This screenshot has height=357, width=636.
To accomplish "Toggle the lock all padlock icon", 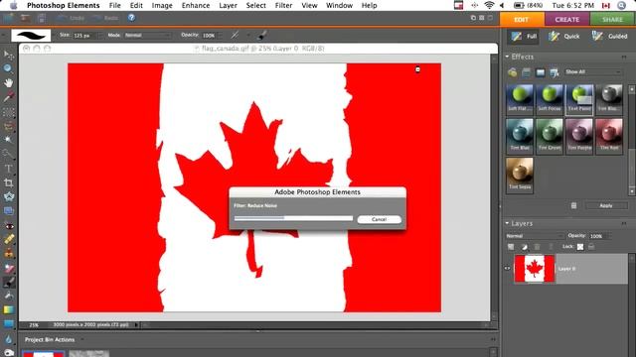I will coord(591,247).
